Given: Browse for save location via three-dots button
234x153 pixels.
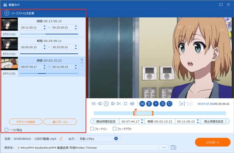Looking at the screenshot, I should (x=164, y=148).
